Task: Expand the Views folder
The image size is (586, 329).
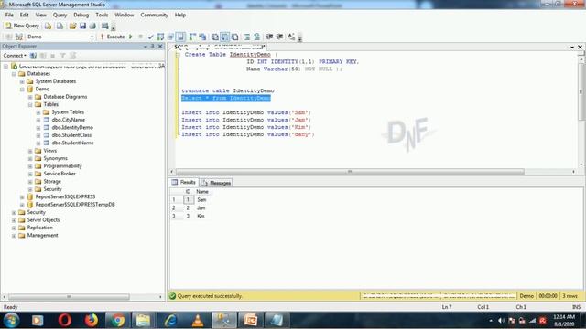Action: coord(30,151)
